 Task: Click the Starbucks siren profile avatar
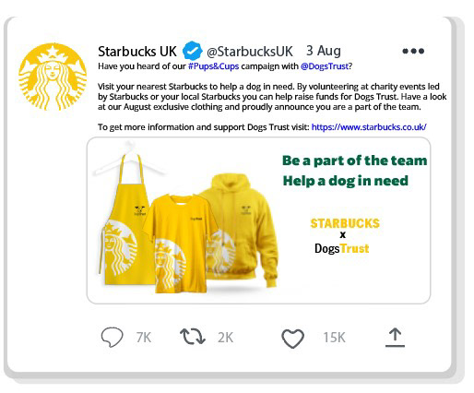coord(53,77)
